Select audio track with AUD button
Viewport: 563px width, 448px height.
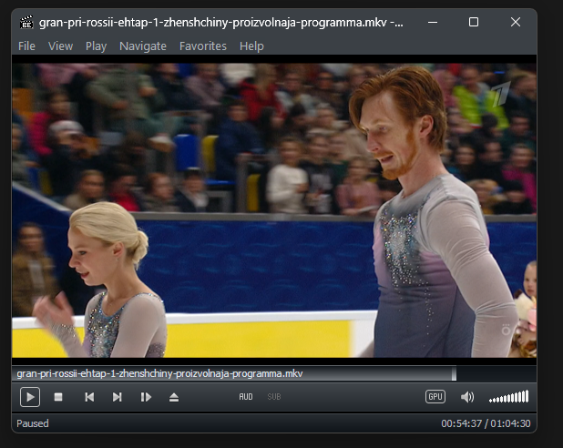246,397
